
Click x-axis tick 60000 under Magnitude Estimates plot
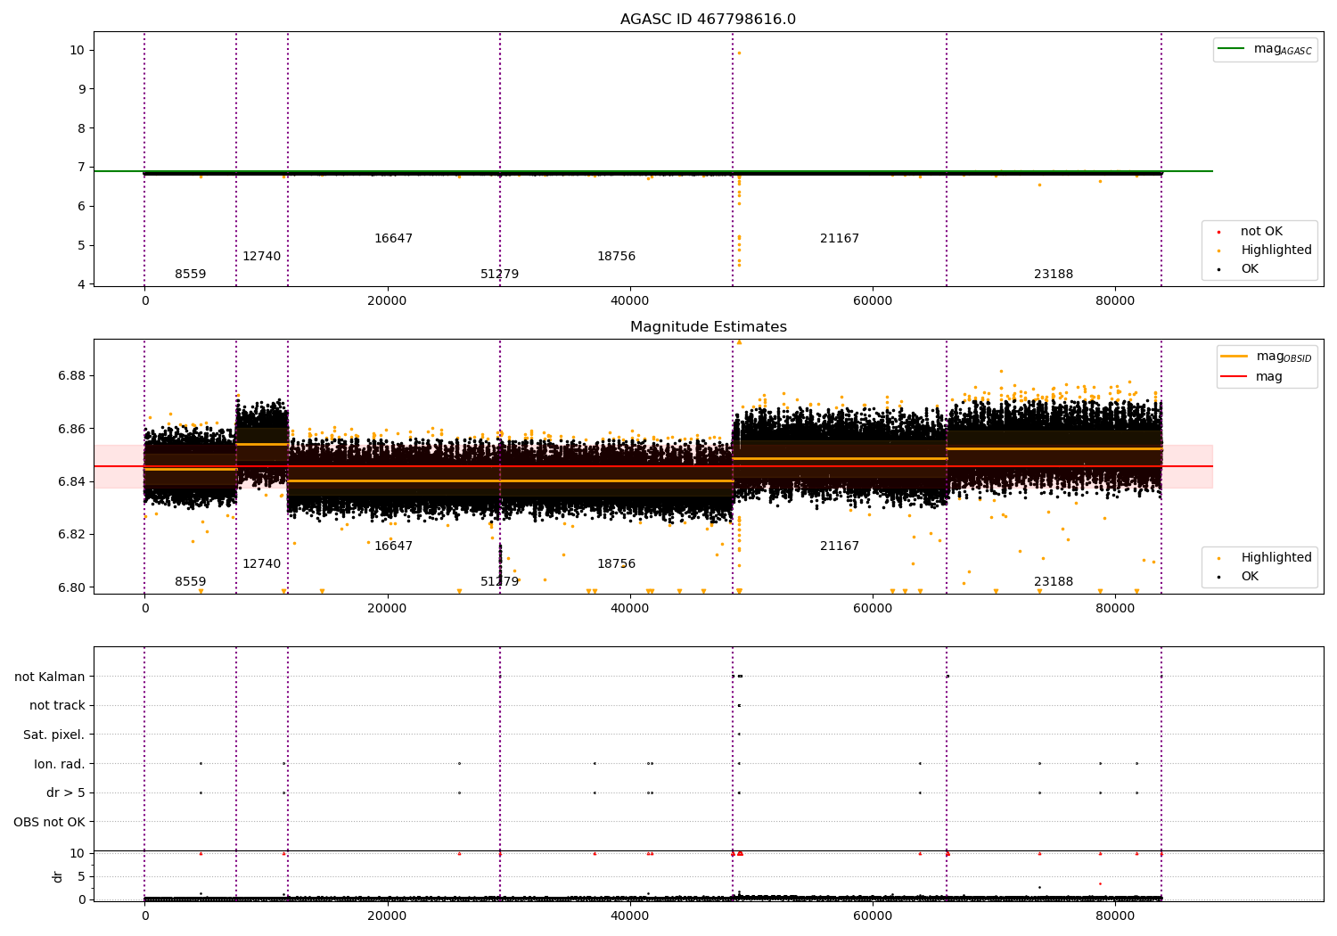pos(873,609)
